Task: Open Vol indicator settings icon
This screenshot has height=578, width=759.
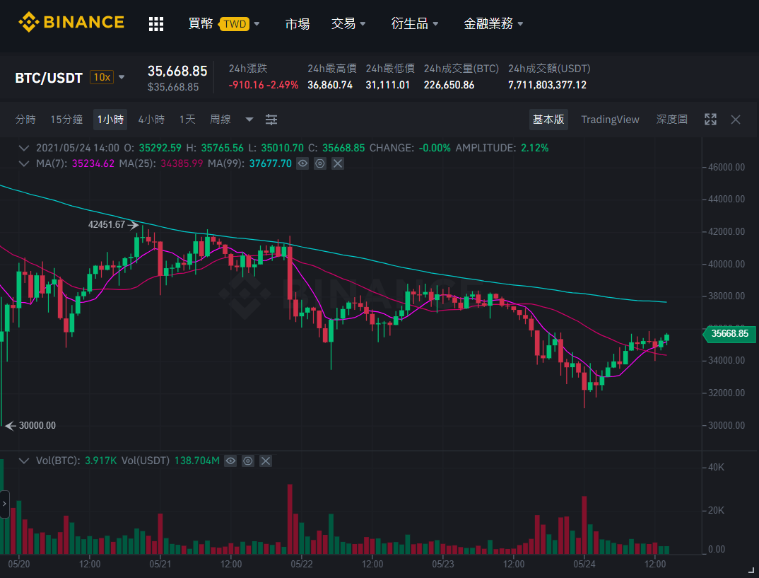Action: coord(248,461)
